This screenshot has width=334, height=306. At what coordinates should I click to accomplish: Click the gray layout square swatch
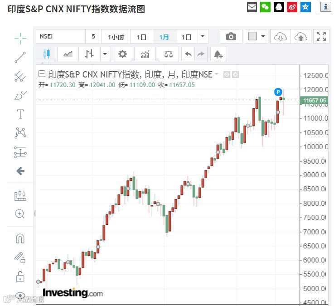[252, 36]
